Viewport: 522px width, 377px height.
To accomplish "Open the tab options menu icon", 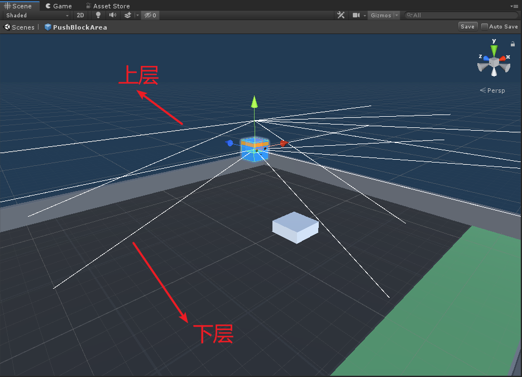I will (514, 6).
